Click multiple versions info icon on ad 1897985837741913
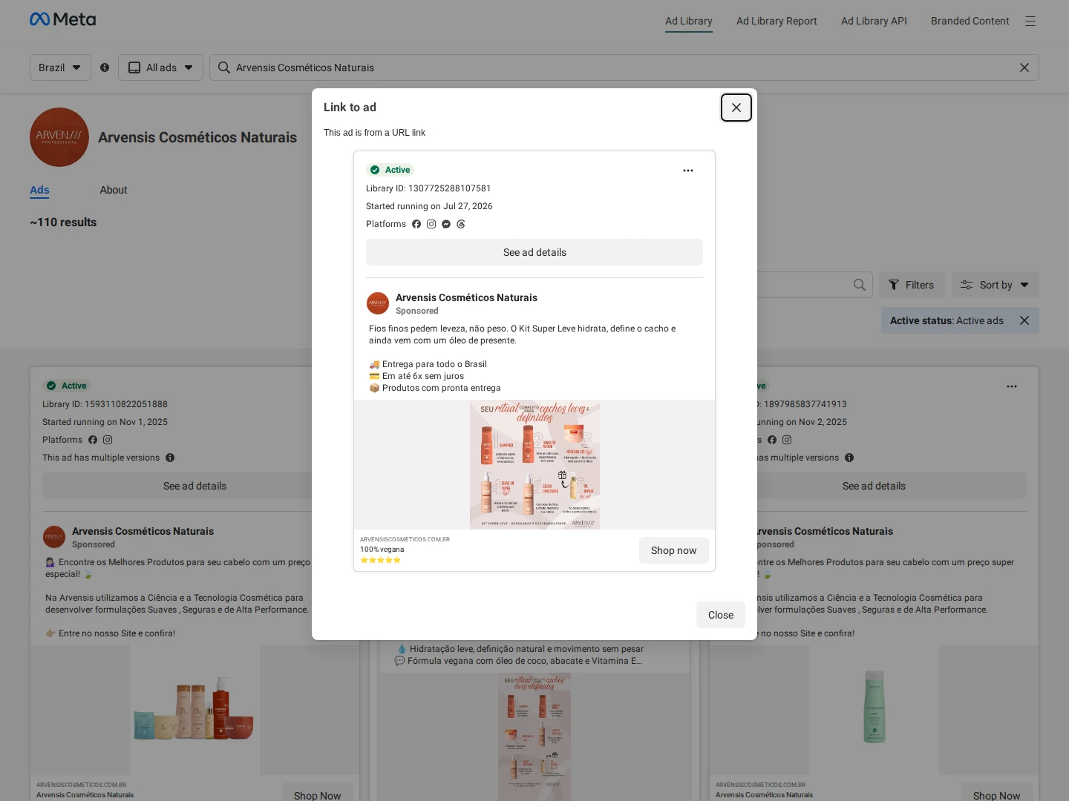The height and width of the screenshot is (801, 1069). click(849, 458)
